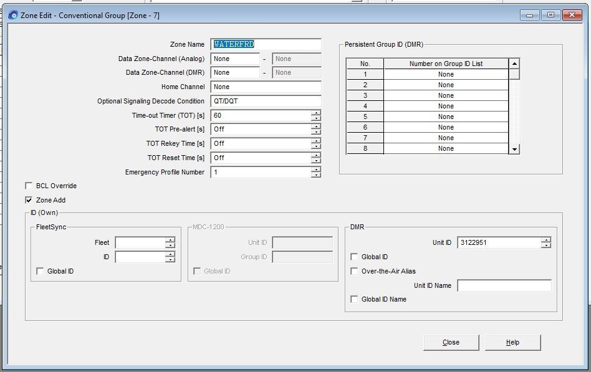
Task: Increase the Time-out Timer (TOT) value
Action: [x=316, y=113]
